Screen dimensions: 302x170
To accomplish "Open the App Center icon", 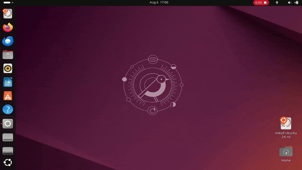I will point(8,96).
